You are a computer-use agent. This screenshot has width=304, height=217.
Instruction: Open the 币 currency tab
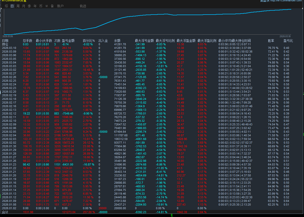coord(41,6)
